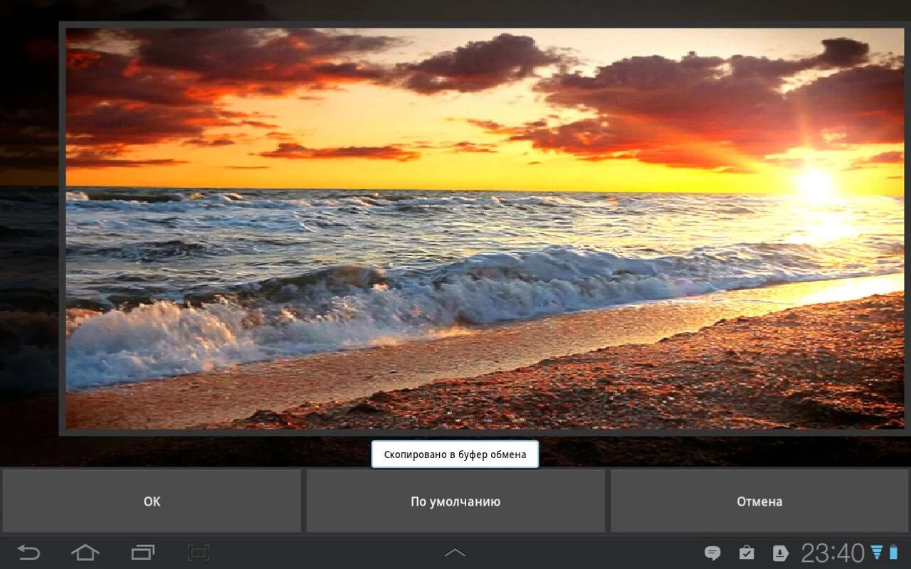Tap the sunset beach wallpaper preview
Image resolution: width=911 pixels, height=569 pixels.
point(485,228)
